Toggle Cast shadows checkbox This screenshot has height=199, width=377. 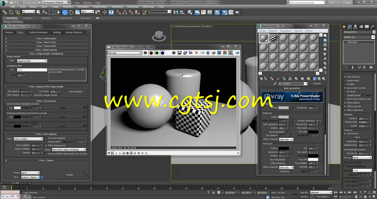click(345, 77)
